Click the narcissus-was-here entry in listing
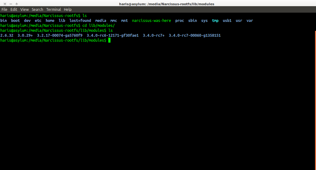Screen dimensions: 316x170 151,21
